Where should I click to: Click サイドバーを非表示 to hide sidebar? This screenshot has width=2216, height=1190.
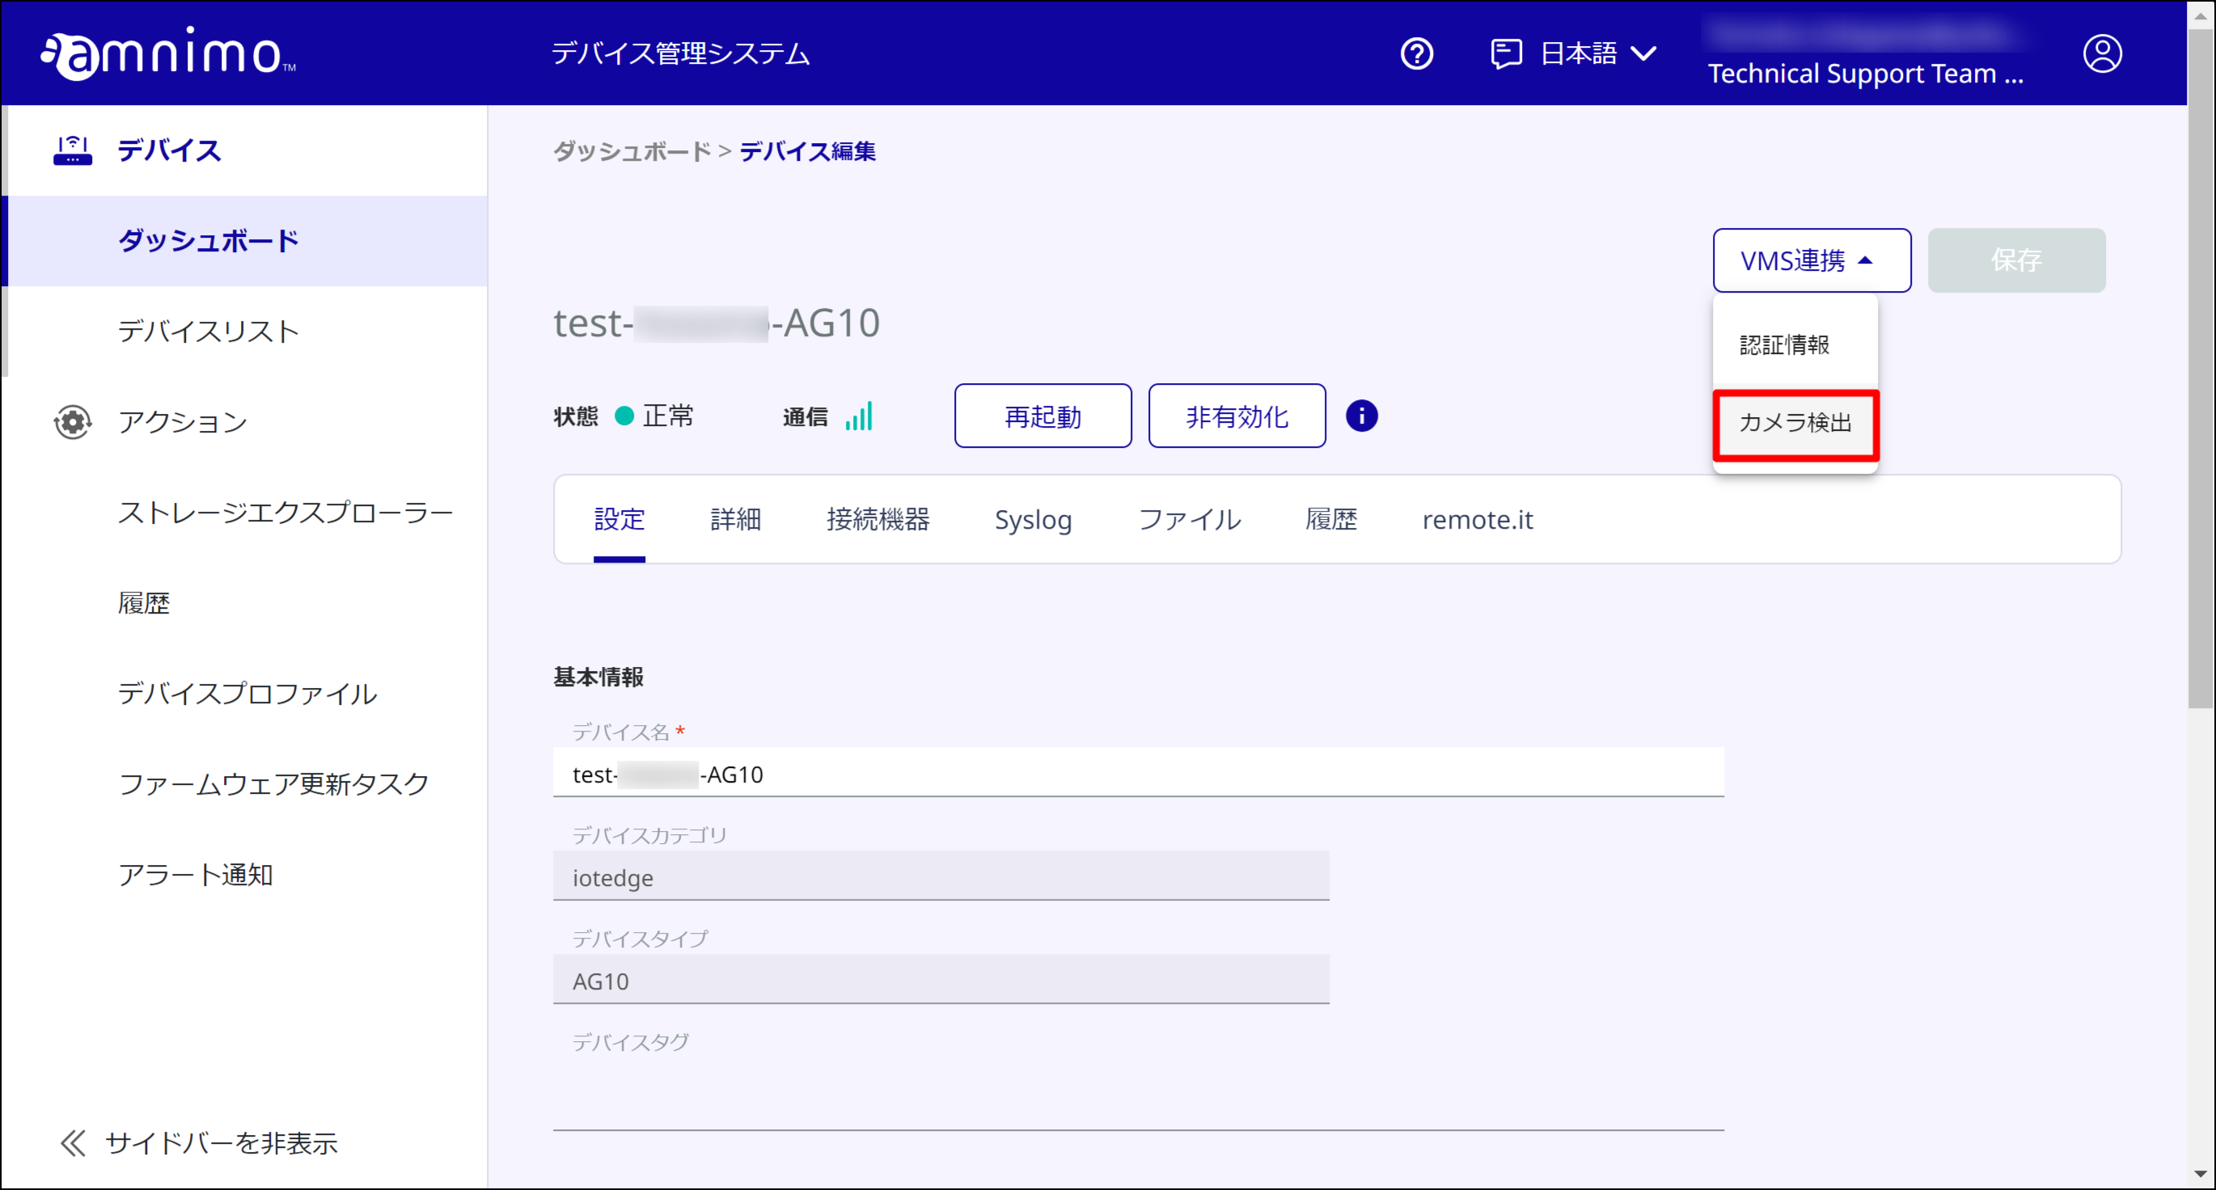coord(221,1143)
